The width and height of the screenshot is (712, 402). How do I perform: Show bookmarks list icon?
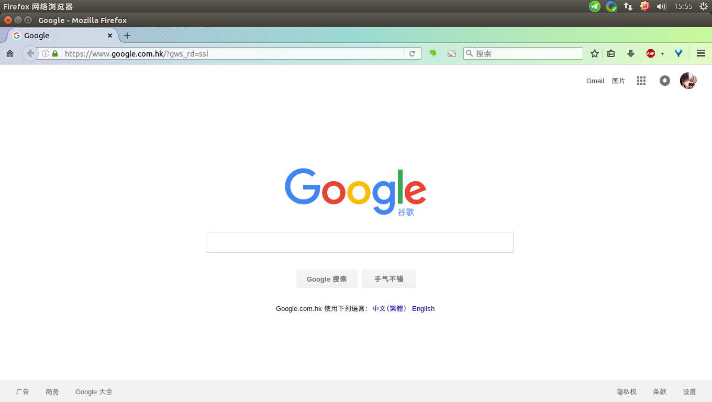tap(611, 53)
